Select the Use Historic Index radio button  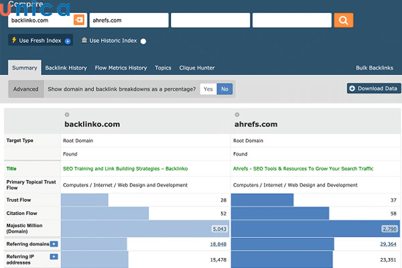click(x=143, y=41)
